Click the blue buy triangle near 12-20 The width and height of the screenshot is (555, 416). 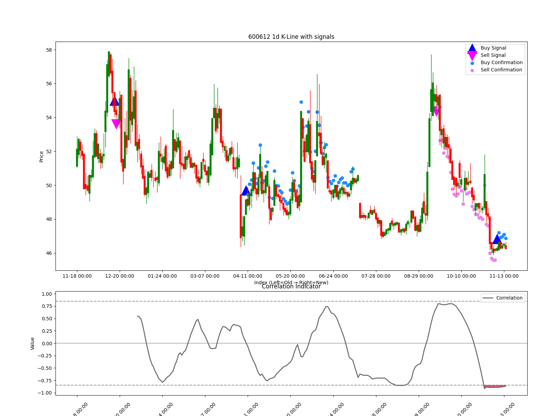coord(114,102)
